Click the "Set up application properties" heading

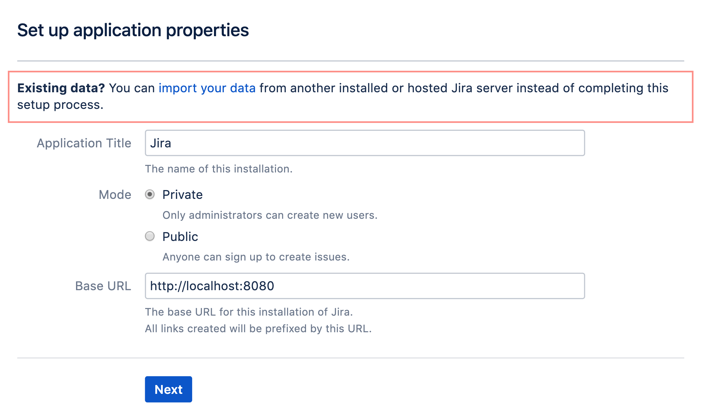(133, 30)
